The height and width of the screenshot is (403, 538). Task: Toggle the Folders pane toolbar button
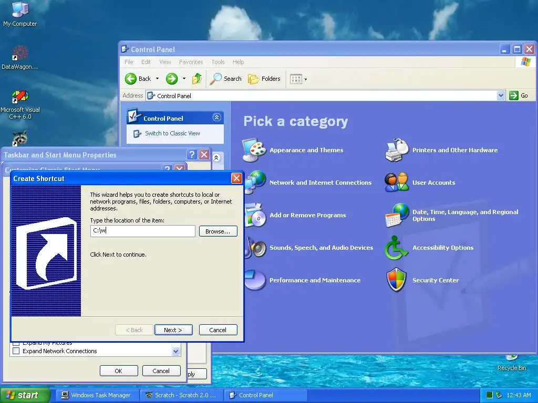coord(264,79)
